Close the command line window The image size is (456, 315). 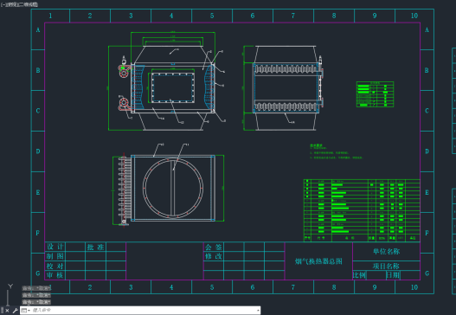pyautogui.click(x=7, y=311)
